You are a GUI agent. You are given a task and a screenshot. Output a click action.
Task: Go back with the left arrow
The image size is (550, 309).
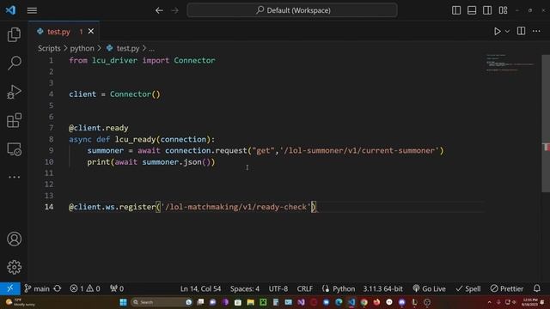click(159, 10)
